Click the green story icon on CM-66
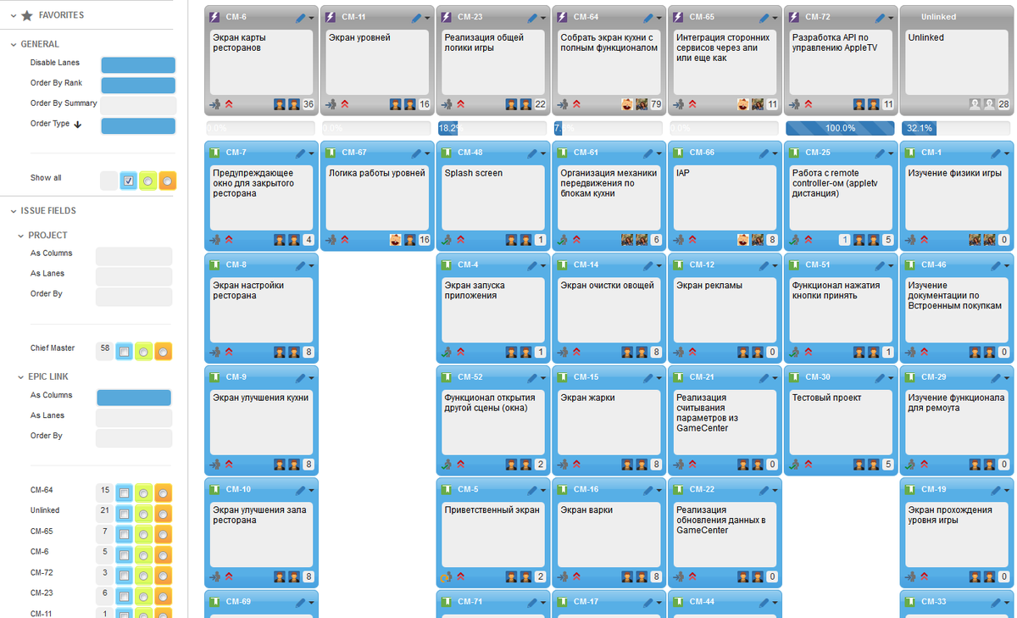 pyautogui.click(x=678, y=153)
